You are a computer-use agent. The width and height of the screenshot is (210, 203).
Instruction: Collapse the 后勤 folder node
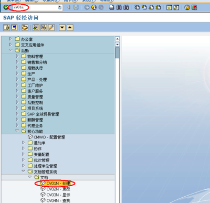tap(10, 50)
